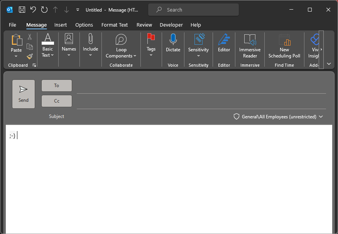Click the Cut scissors icon
This screenshot has height=234, width=338.
[x=30, y=37]
